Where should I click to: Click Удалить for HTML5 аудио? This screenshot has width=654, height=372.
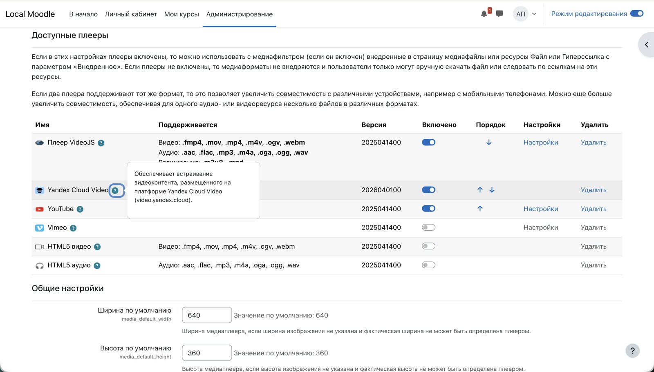pyautogui.click(x=594, y=265)
